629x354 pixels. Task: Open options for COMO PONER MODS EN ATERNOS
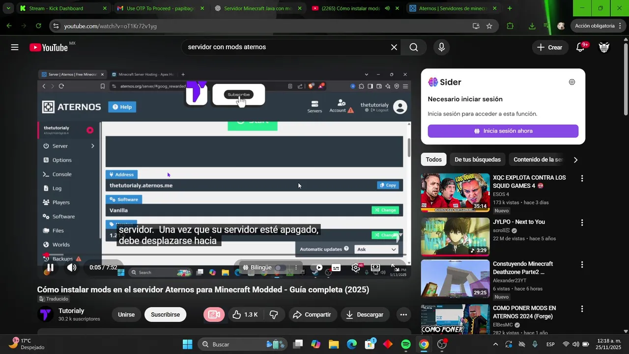[x=582, y=309]
